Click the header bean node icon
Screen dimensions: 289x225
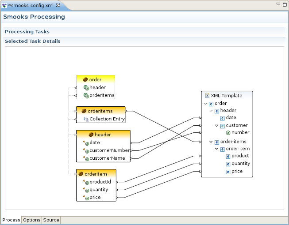(91, 135)
